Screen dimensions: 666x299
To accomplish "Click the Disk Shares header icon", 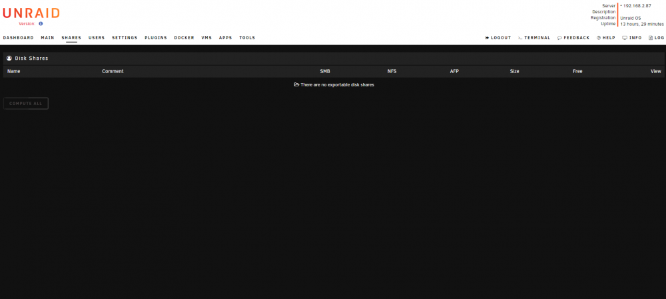I will [x=9, y=58].
